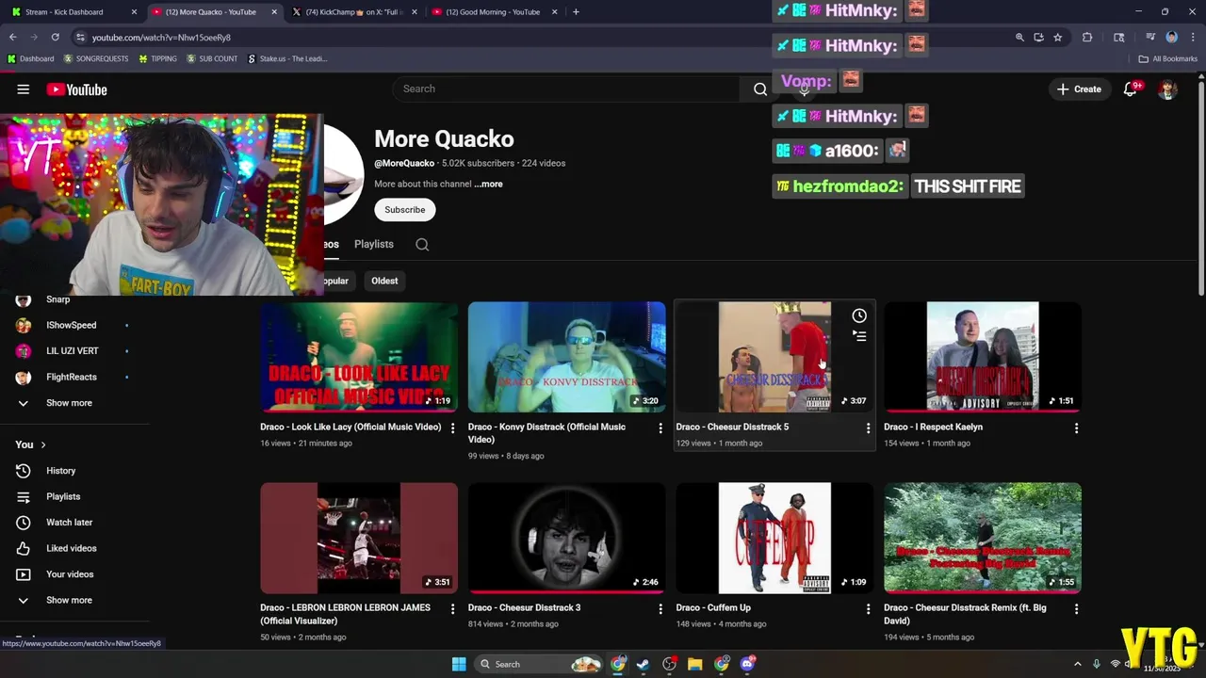Open the Dashboard bookmark
The height and width of the screenshot is (678, 1206).
[x=30, y=58]
